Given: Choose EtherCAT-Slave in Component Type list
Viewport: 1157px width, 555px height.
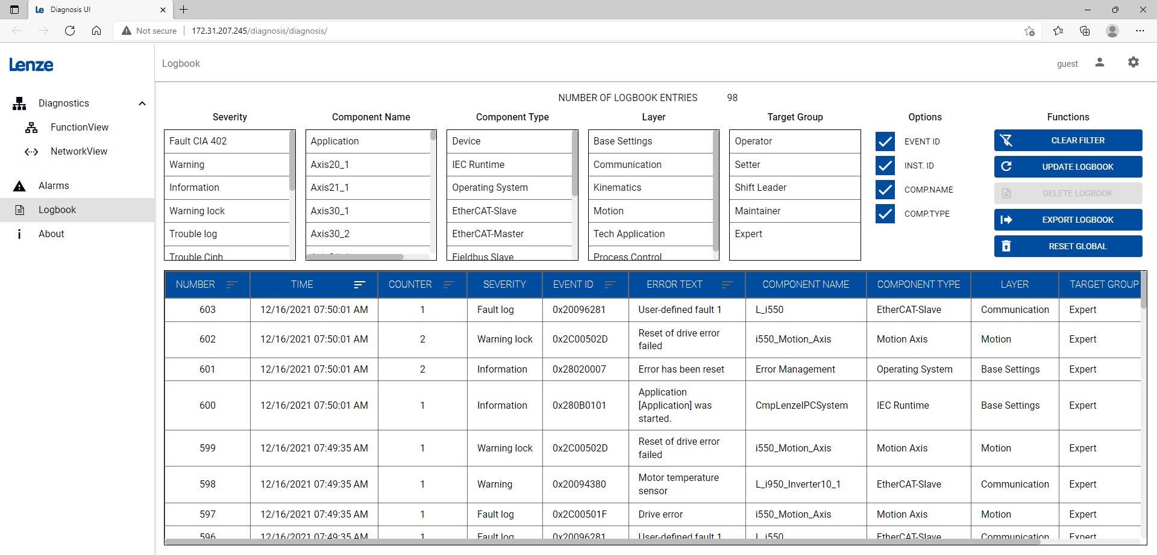Looking at the screenshot, I should pyautogui.click(x=509, y=211).
